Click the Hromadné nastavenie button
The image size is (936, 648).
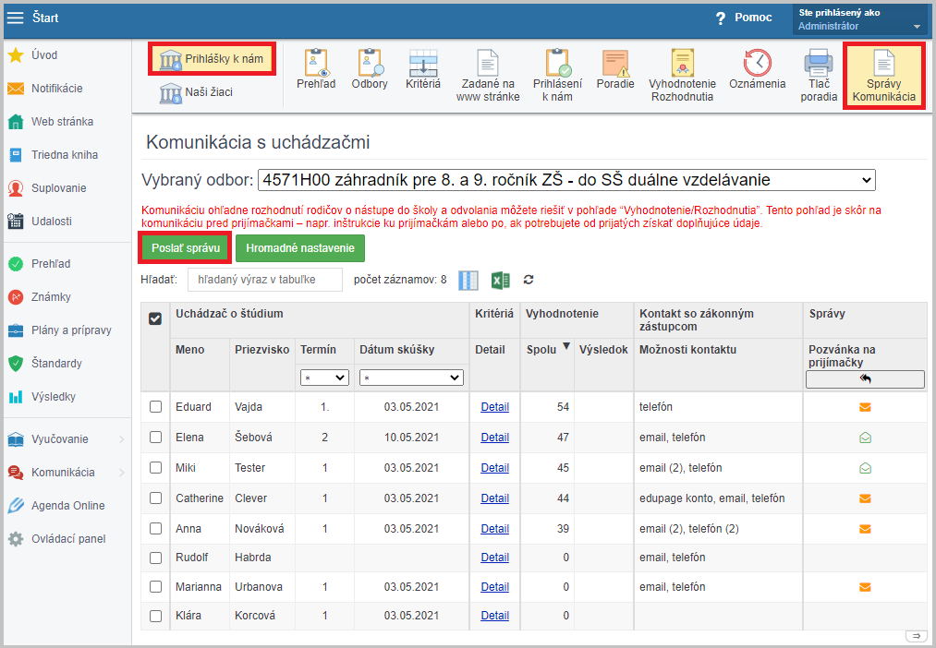tap(300, 248)
